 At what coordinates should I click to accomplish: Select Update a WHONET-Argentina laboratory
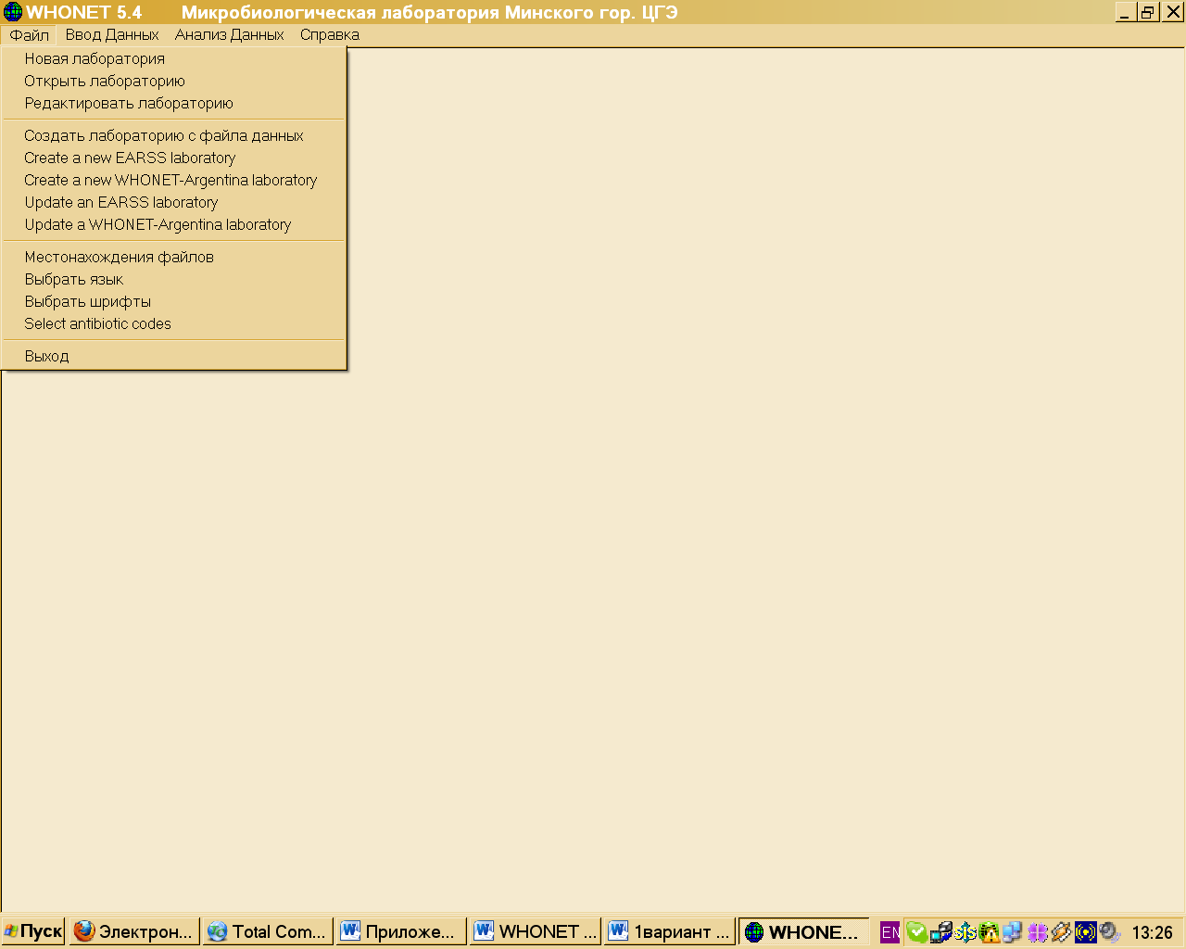174,224
